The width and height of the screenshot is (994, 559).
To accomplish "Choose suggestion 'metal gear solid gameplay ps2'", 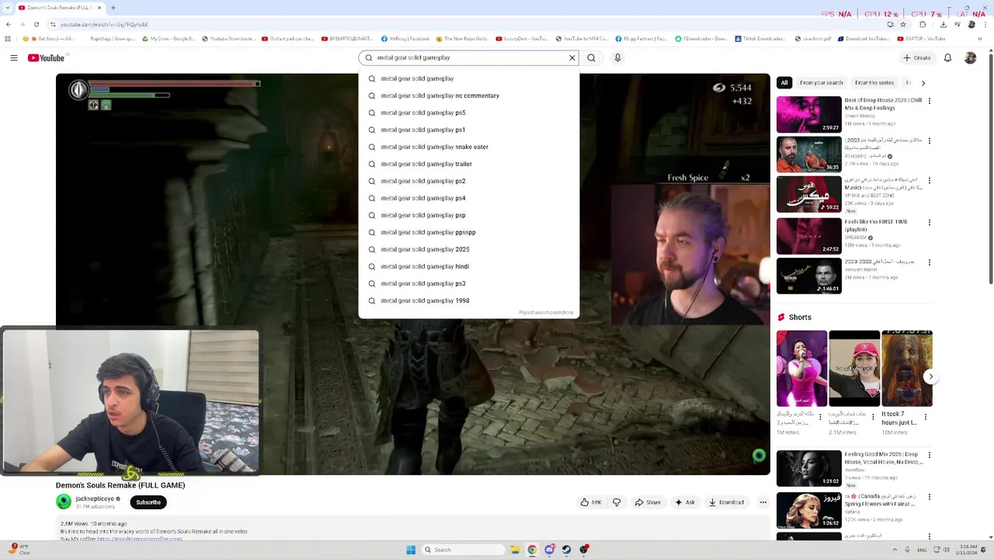I will tap(468, 181).
